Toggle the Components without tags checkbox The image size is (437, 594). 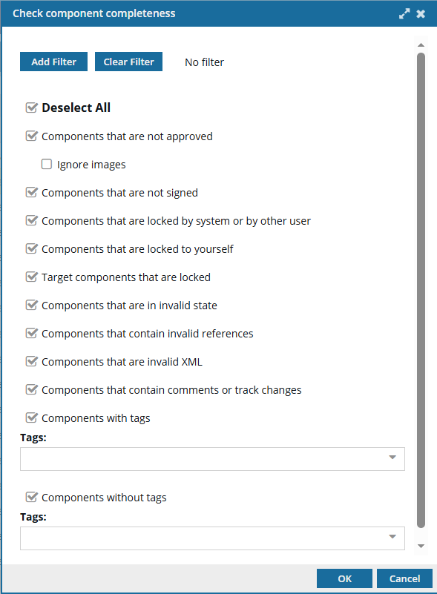point(31,497)
